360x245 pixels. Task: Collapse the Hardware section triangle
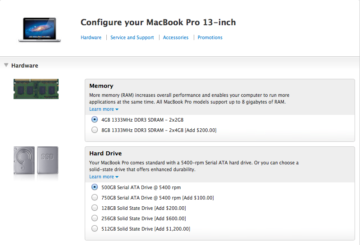[x=6, y=65]
